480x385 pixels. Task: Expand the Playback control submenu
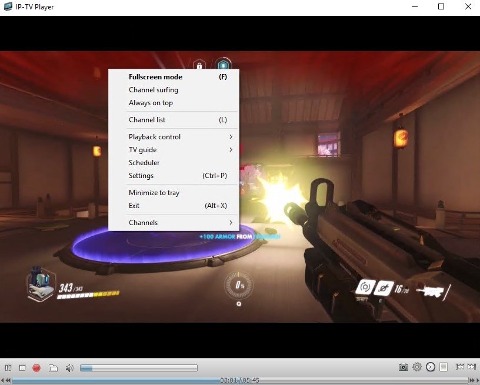pos(154,136)
